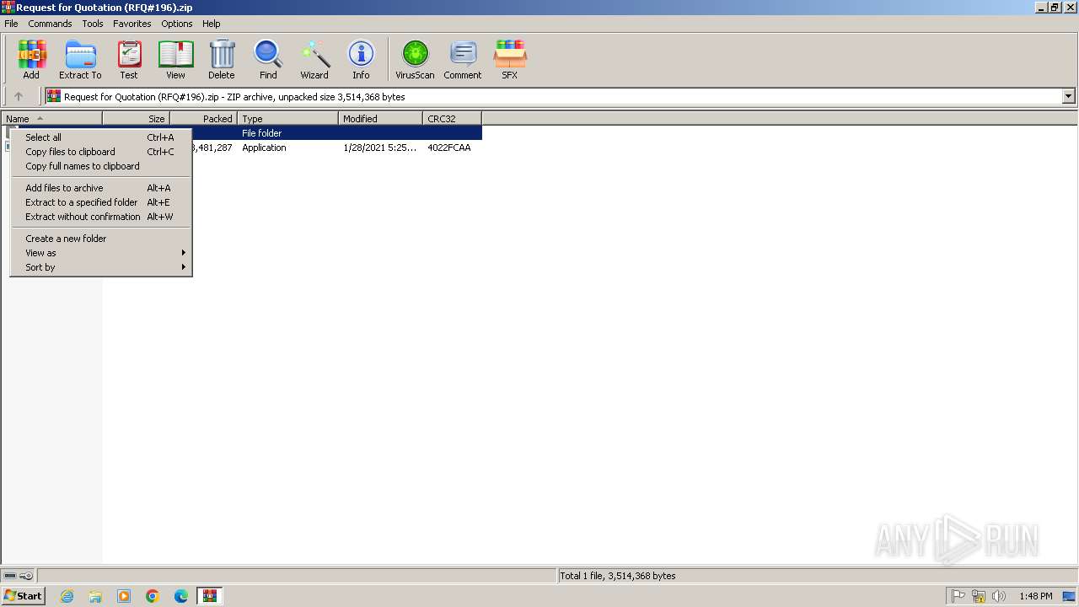Image resolution: width=1079 pixels, height=607 pixels.
Task: Sort by the Packed column header
Action: coord(204,119)
